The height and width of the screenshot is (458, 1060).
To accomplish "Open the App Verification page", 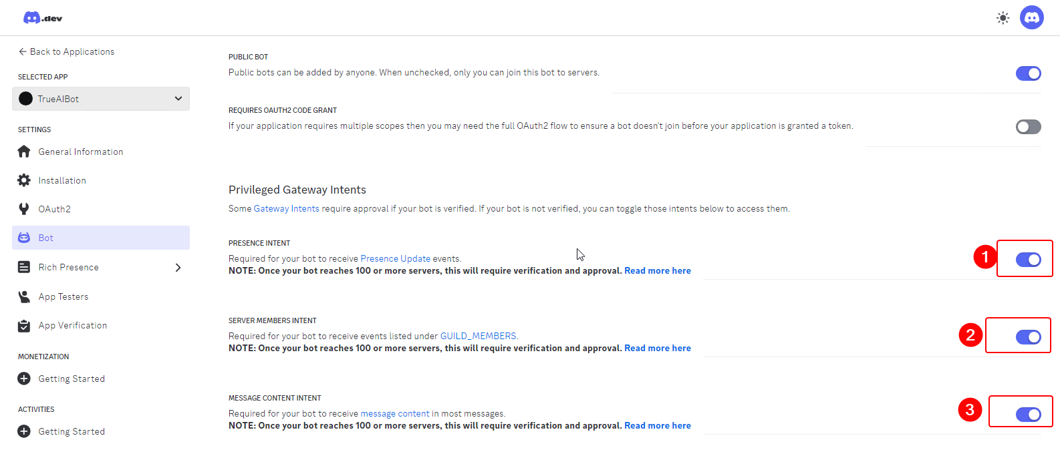I will coord(101,325).
